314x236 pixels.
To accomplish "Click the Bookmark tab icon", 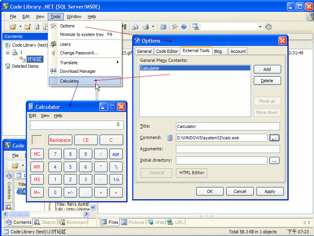I will (x=62, y=222).
